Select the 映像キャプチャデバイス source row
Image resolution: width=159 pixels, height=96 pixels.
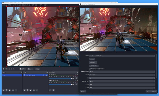[x=35, y=75]
